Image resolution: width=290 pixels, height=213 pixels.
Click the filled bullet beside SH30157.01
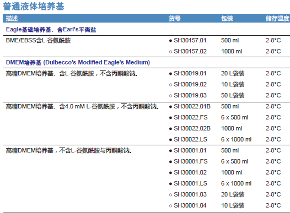click(x=170, y=41)
